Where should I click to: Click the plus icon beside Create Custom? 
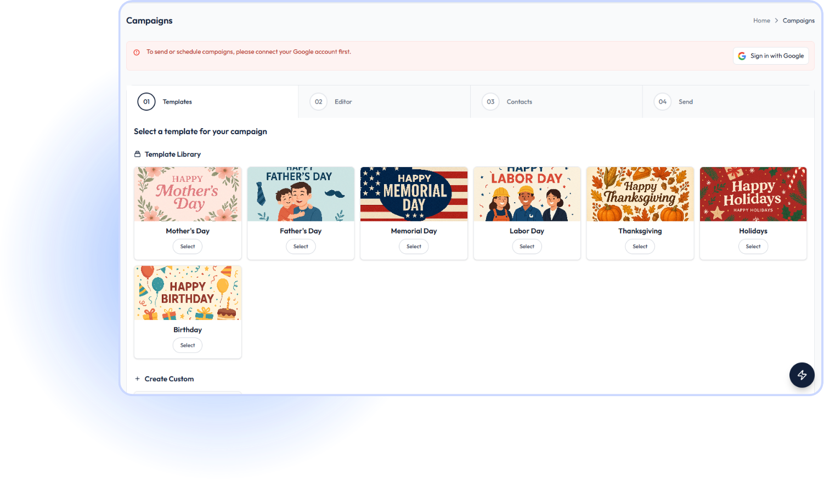pos(138,379)
